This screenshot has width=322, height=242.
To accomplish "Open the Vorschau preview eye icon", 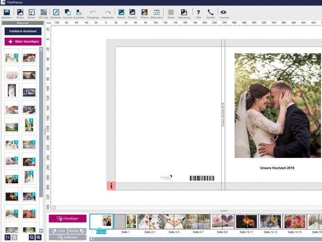I will point(223,12).
